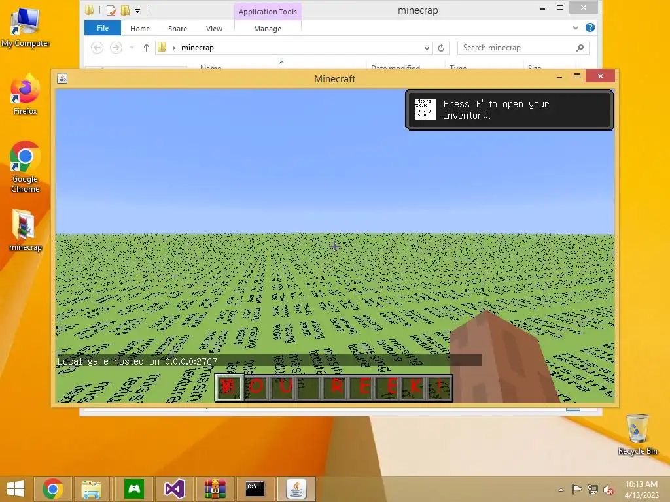Viewport: 670px width, 502px height.
Task: Open WinRAR from the taskbar
Action: pos(215,489)
